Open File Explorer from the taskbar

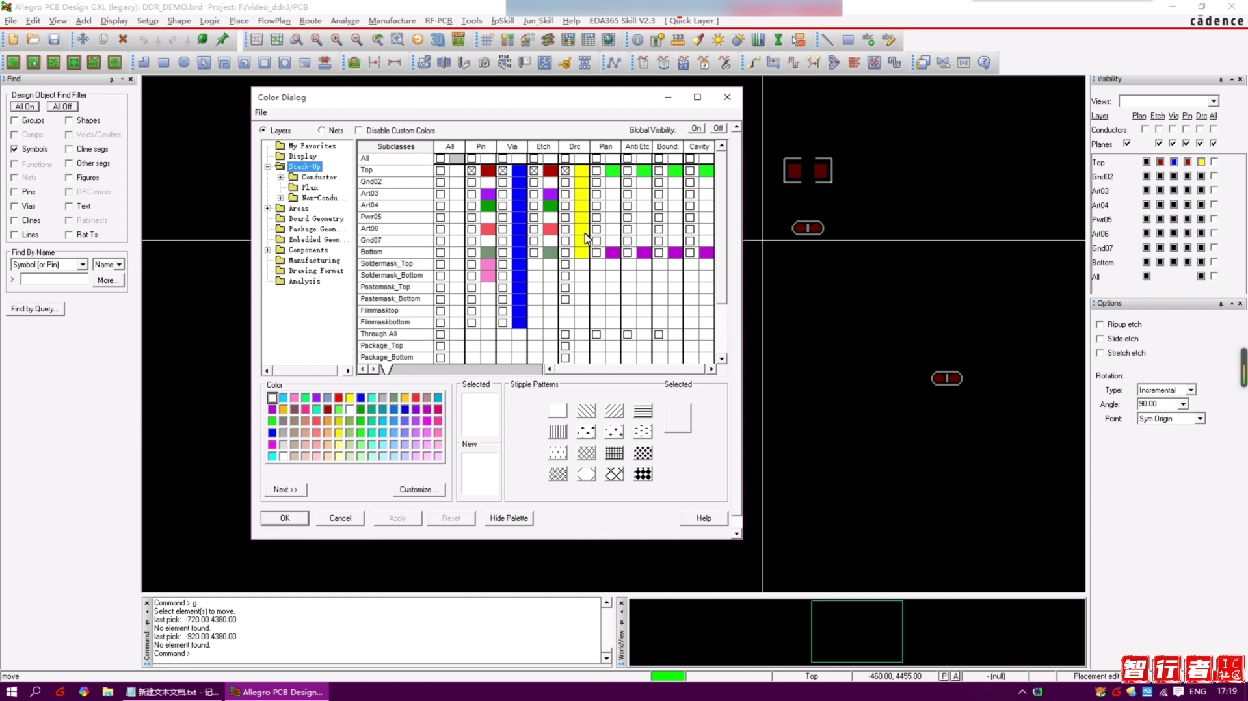click(x=107, y=691)
